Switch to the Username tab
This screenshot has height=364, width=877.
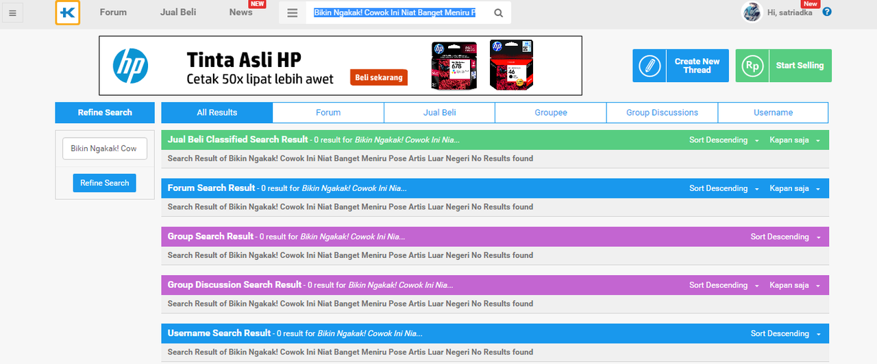coord(773,112)
